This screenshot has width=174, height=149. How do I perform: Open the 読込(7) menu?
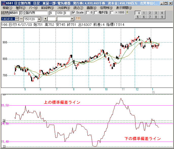click(78, 8)
